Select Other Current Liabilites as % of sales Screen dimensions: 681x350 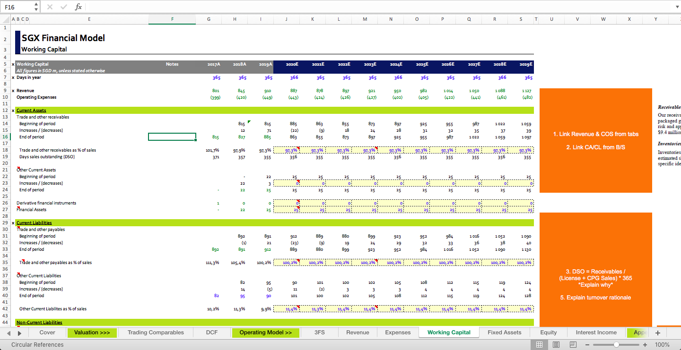(53, 309)
